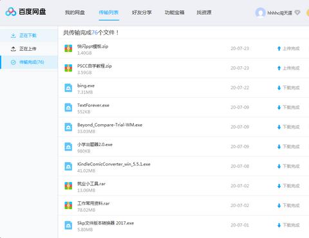Click the exe icon of Beyond_Compare-Trial-WM.exe

pos(68,127)
